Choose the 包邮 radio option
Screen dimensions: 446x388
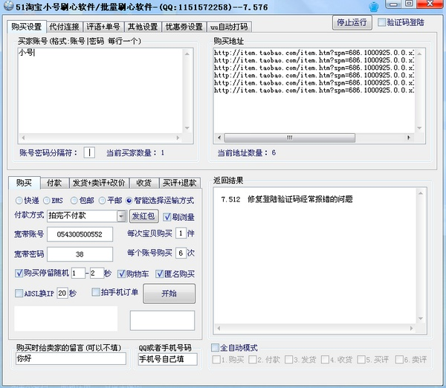[74, 201]
